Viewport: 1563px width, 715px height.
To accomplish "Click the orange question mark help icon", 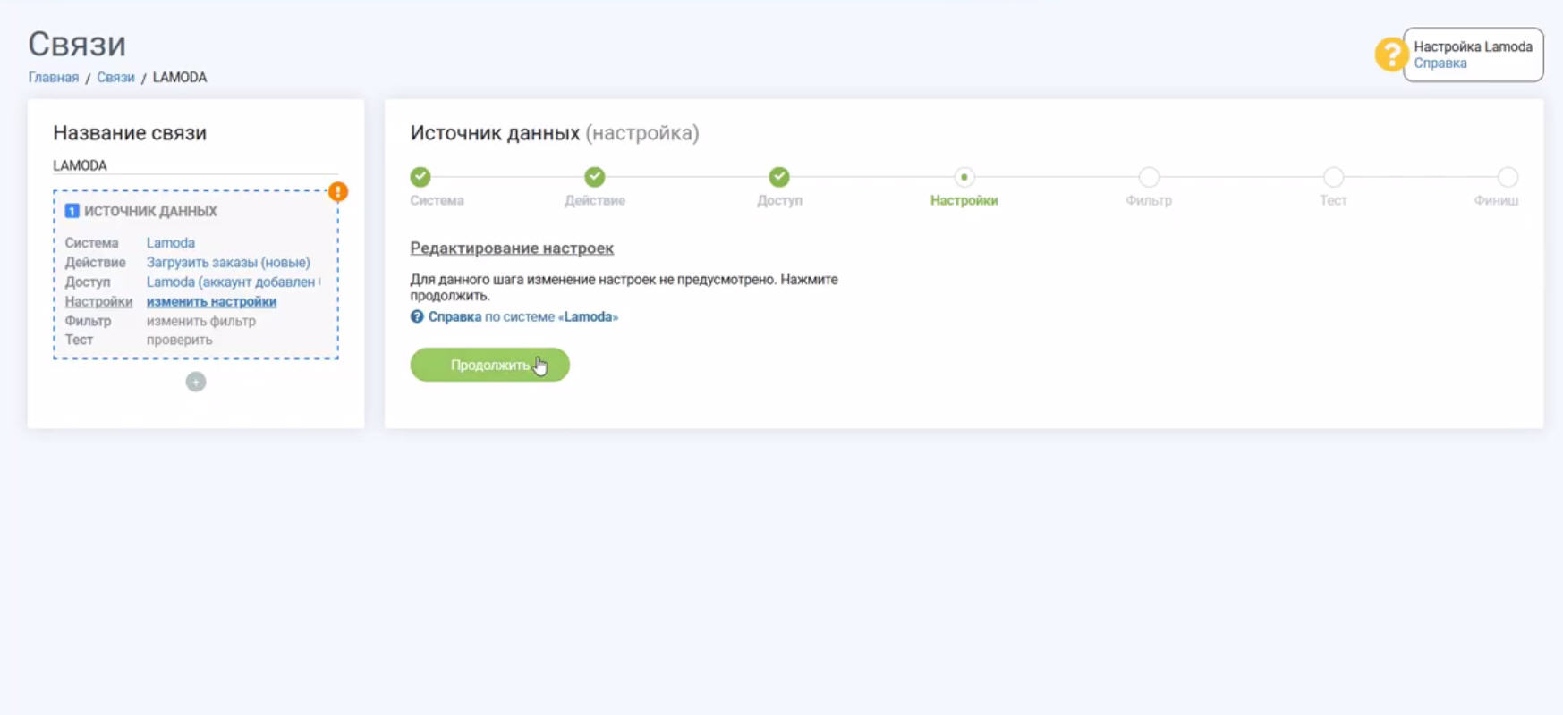I will (1390, 55).
